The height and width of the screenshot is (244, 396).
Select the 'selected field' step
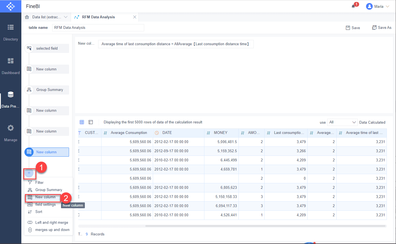tap(47, 48)
